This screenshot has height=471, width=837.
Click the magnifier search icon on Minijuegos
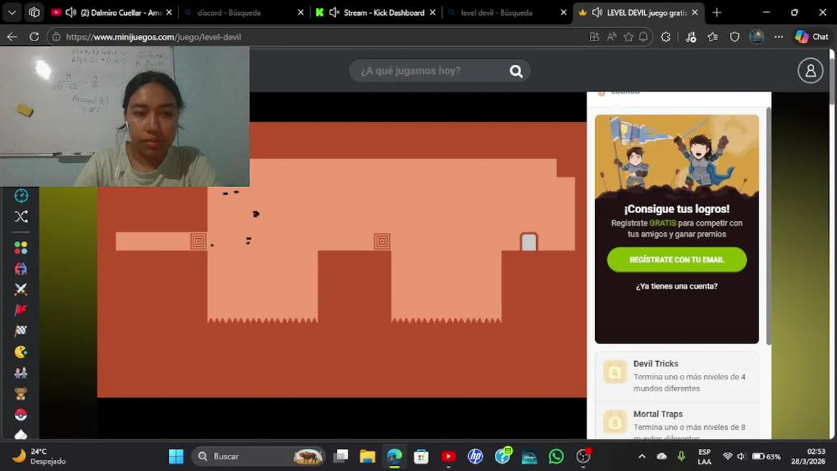[x=516, y=71]
